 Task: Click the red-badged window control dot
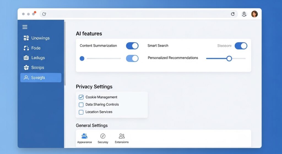click(x=34, y=13)
